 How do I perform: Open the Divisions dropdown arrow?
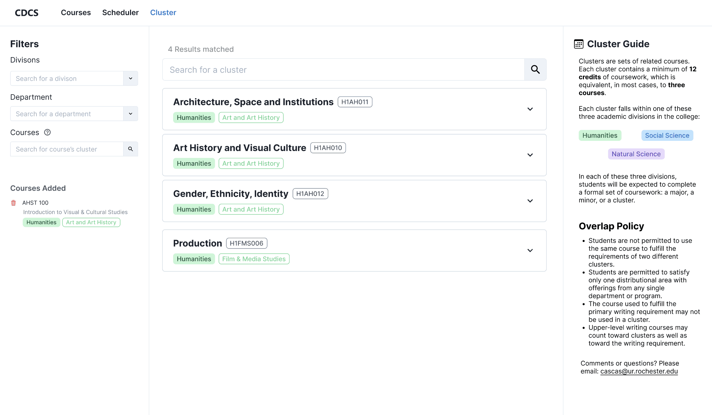130,78
